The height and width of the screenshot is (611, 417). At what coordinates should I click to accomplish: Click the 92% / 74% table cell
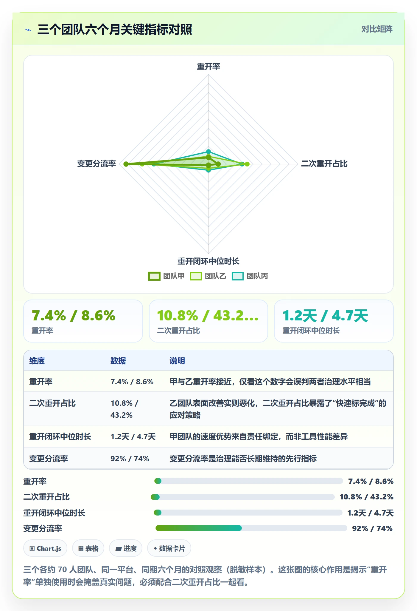point(130,458)
